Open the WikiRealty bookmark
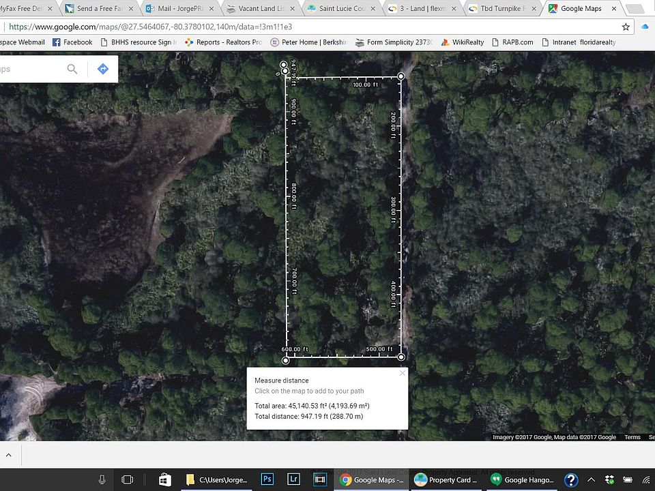The width and height of the screenshot is (655, 491). (x=462, y=42)
